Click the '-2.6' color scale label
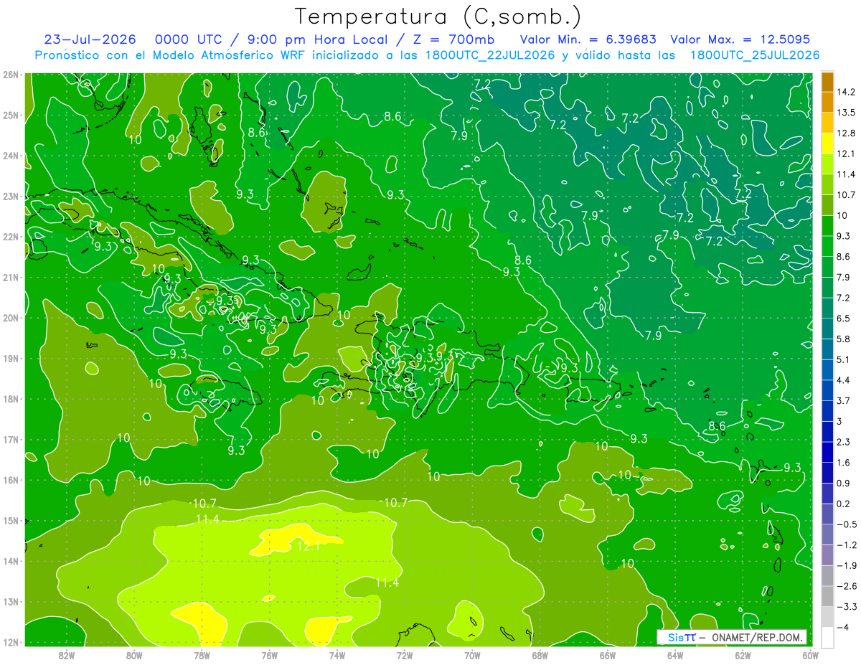 [x=847, y=586]
